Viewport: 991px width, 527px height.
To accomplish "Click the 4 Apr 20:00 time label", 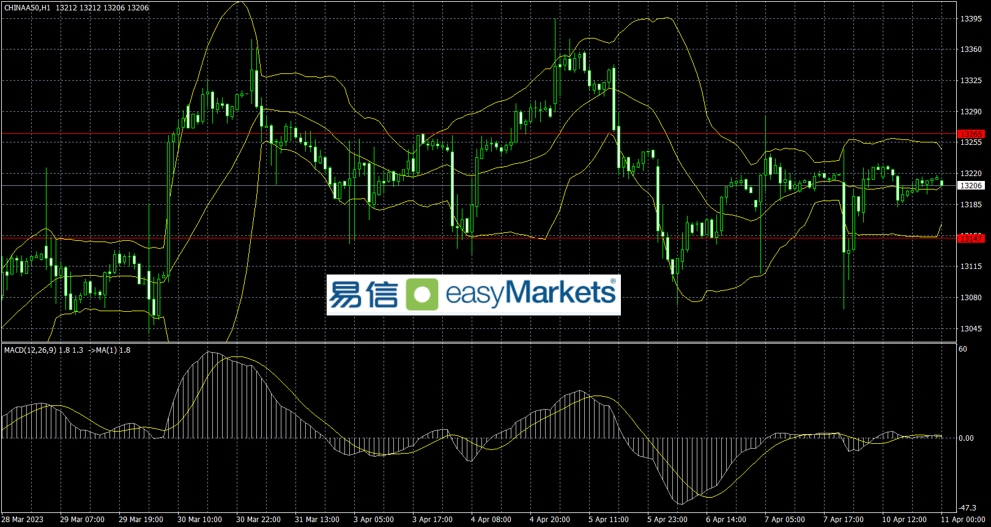I will 550,520.
